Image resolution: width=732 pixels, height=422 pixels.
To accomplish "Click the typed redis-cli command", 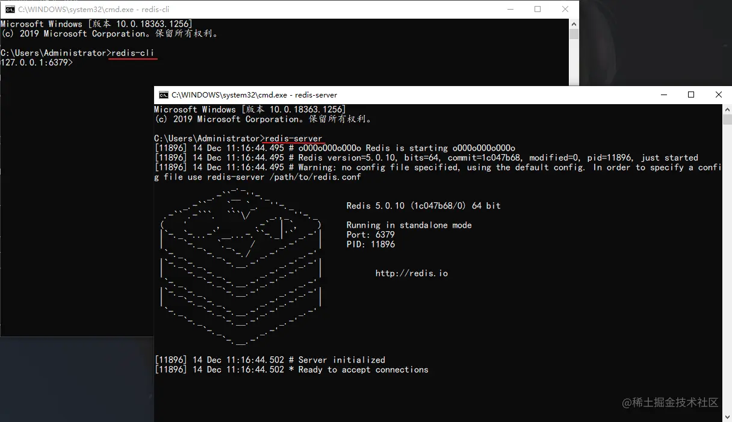I will (132, 53).
